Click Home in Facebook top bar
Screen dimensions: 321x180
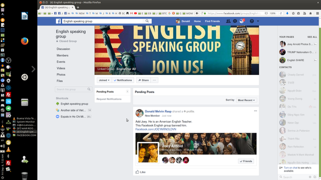click(197, 21)
